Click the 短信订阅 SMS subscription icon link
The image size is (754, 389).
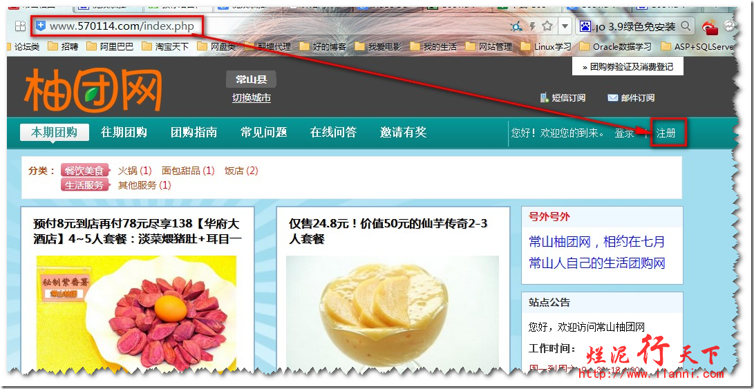(x=563, y=98)
